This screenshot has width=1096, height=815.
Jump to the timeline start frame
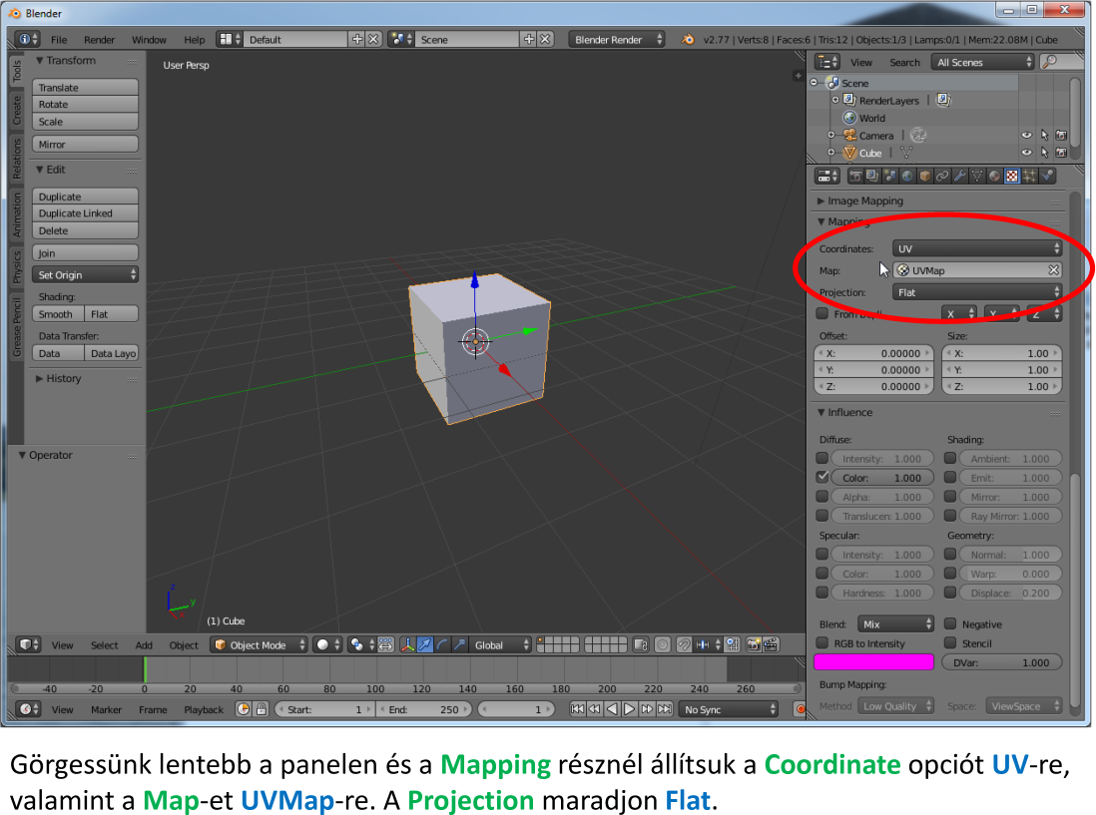click(x=577, y=709)
